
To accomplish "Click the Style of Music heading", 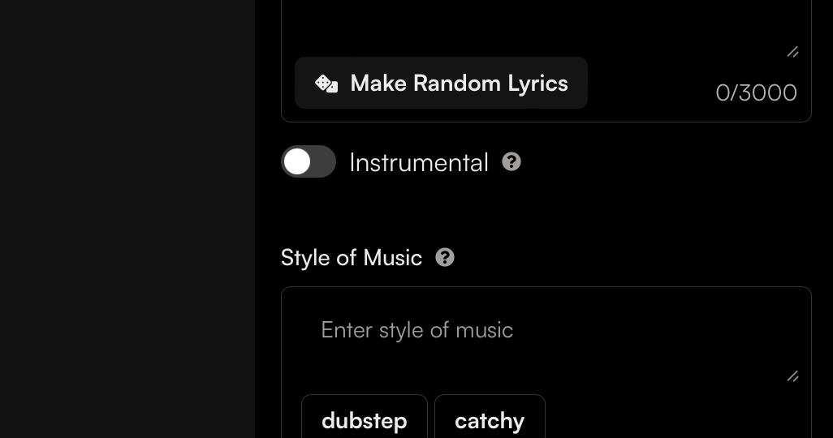I will pos(352,258).
